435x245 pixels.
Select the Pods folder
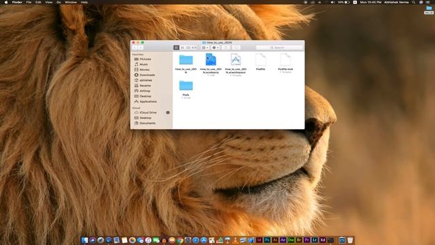coord(186,85)
